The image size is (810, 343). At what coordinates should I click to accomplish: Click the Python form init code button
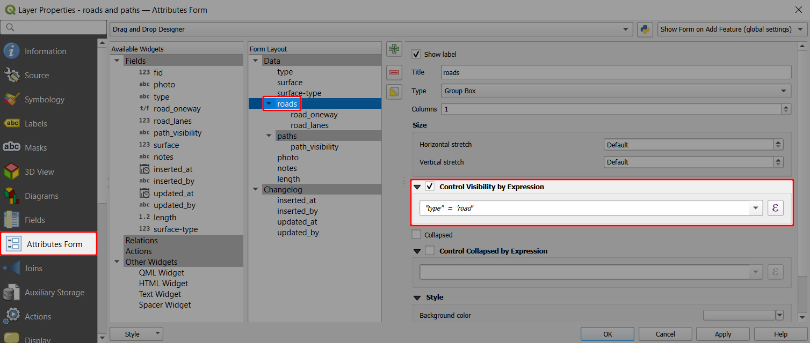point(645,29)
